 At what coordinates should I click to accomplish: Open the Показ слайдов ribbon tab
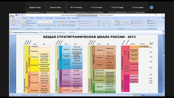[49, 18]
